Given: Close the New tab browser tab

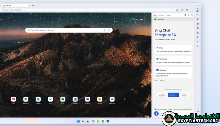Looking at the screenshot, I should tap(29, 5).
